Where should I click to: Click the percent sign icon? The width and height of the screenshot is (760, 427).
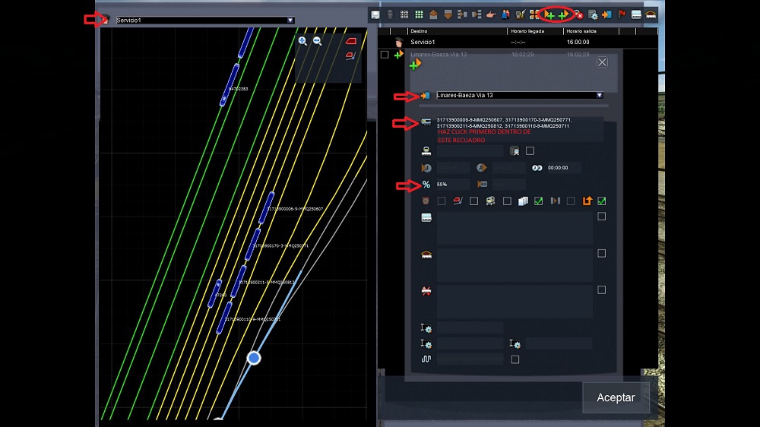[426, 184]
